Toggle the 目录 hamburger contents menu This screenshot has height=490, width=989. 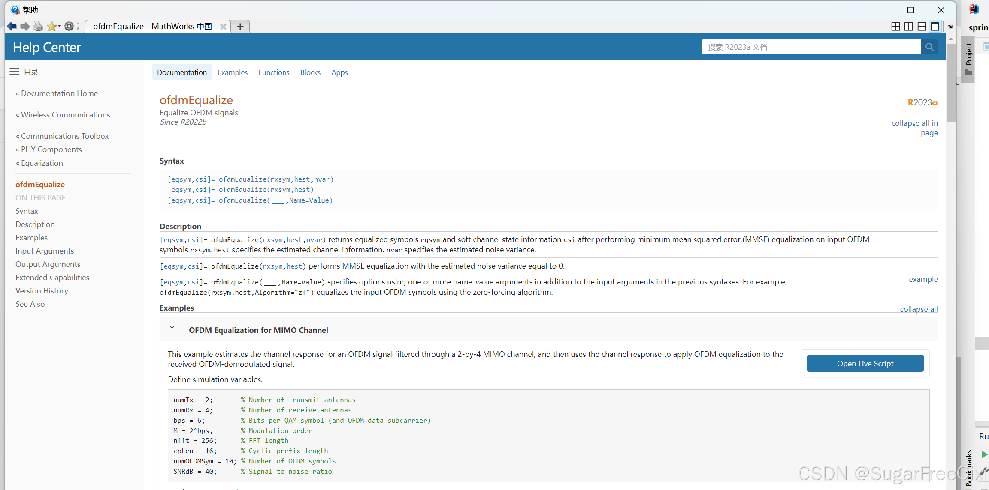click(14, 72)
